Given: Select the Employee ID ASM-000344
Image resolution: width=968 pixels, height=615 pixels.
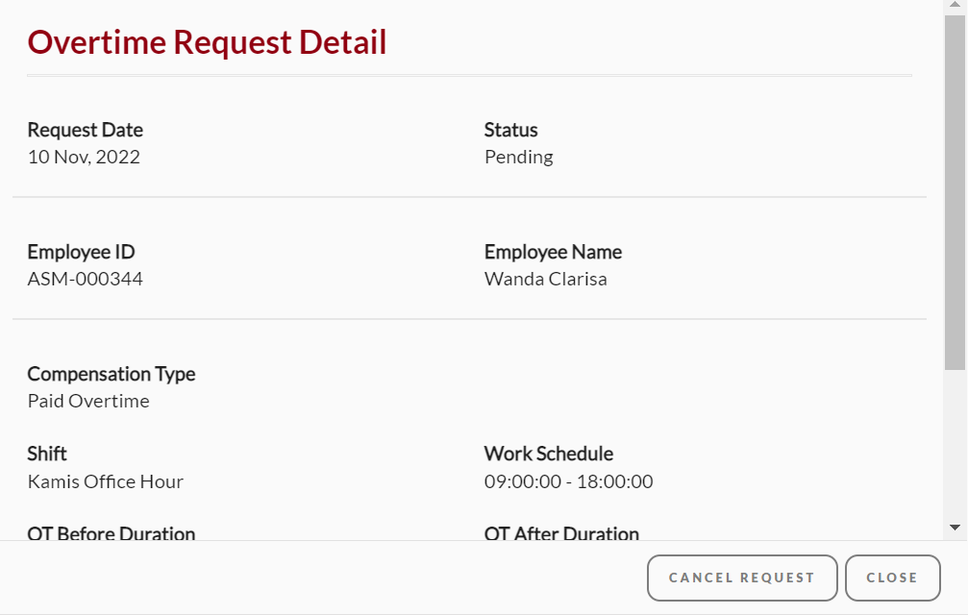Looking at the screenshot, I should coord(86,279).
